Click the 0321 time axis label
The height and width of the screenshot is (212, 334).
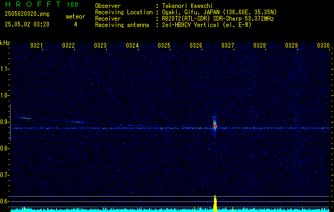(37, 46)
